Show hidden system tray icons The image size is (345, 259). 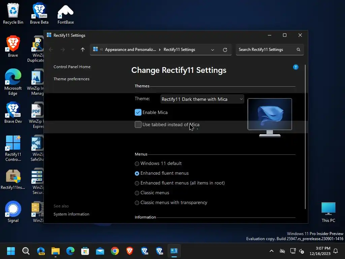(272, 251)
